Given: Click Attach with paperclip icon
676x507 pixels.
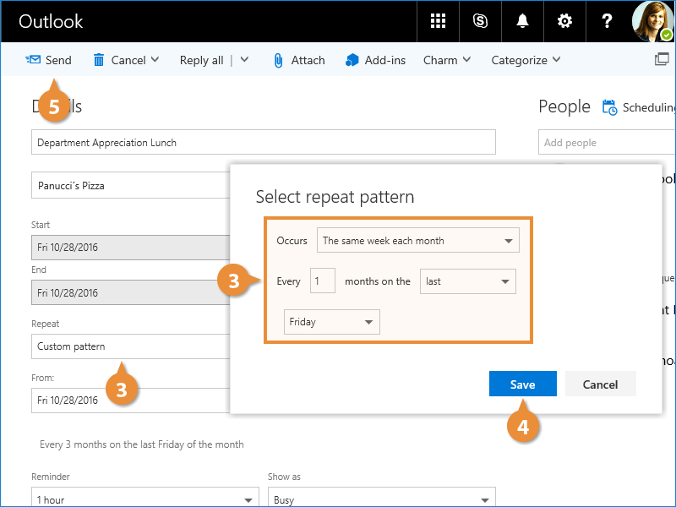Looking at the screenshot, I should pos(298,60).
